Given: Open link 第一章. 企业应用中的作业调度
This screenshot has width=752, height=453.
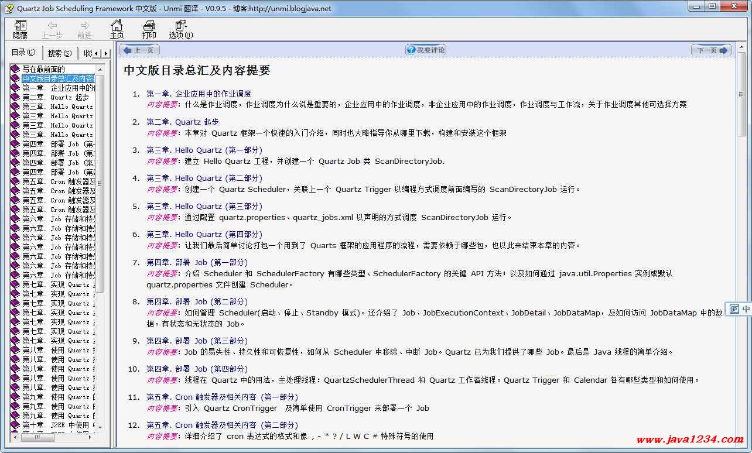Looking at the screenshot, I should point(199,94).
